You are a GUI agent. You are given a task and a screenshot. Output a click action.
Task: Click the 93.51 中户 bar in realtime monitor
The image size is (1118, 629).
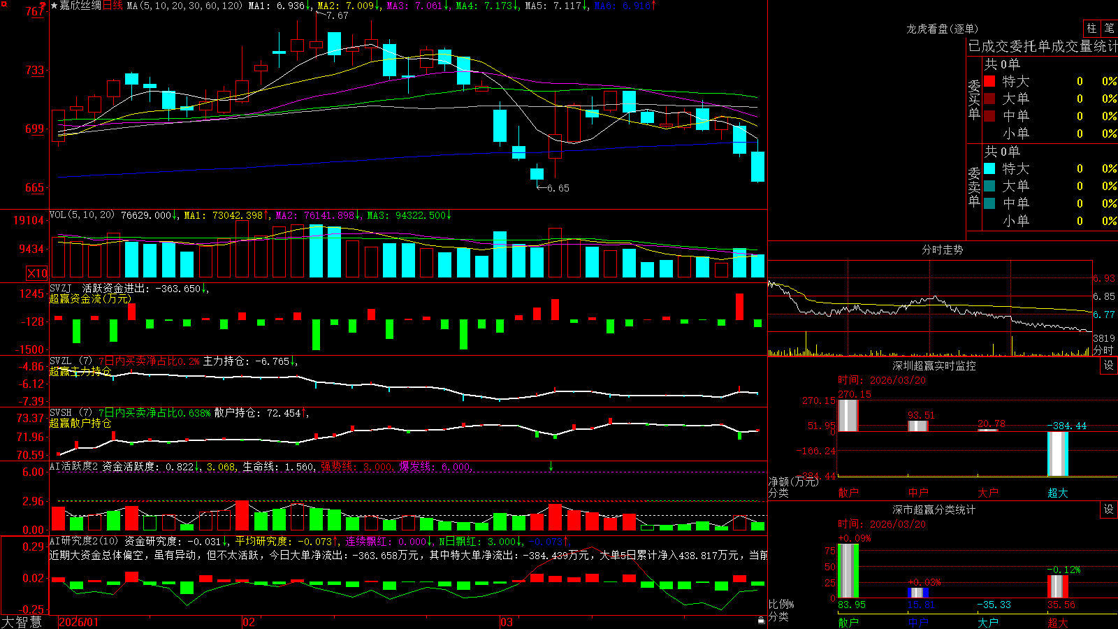(x=917, y=426)
